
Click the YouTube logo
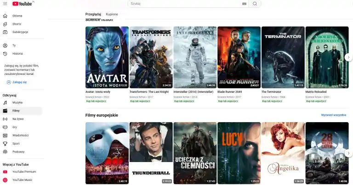coord(22,4)
